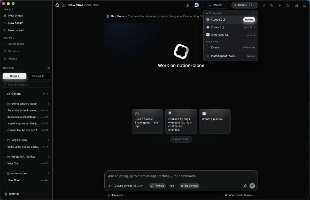Click the new folder icon beside Threads
Image resolution: width=310 pixels, height=200 pixels.
pyautogui.click(x=48, y=68)
